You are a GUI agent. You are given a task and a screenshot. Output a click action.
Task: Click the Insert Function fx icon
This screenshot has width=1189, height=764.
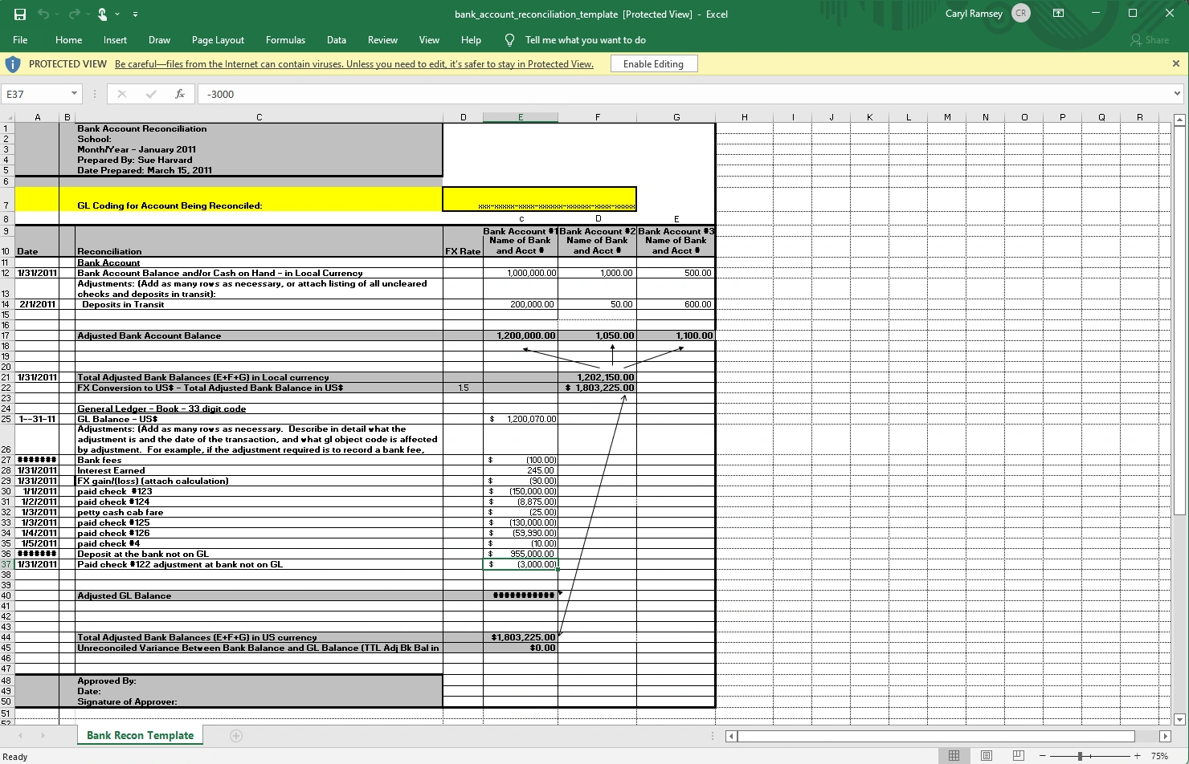click(x=180, y=94)
